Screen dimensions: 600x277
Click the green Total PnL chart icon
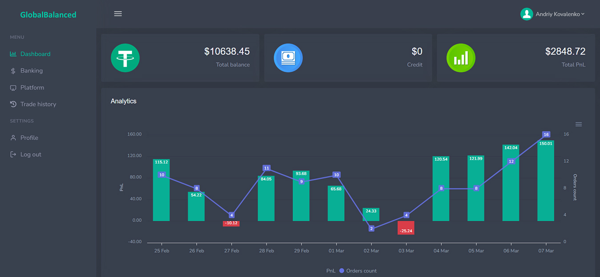[461, 58]
